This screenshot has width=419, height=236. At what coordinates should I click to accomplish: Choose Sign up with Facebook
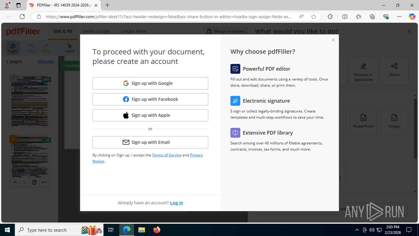coord(150,99)
